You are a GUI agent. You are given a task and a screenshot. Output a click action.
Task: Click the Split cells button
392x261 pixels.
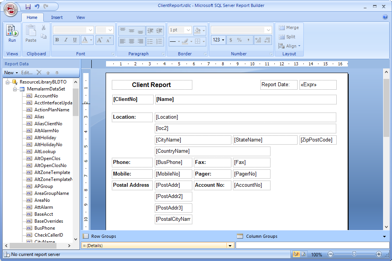(x=287, y=37)
